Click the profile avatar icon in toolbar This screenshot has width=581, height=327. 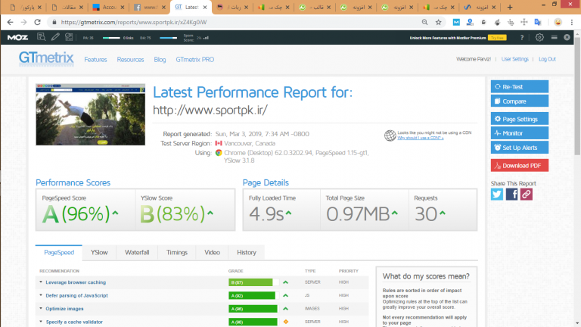(558, 22)
